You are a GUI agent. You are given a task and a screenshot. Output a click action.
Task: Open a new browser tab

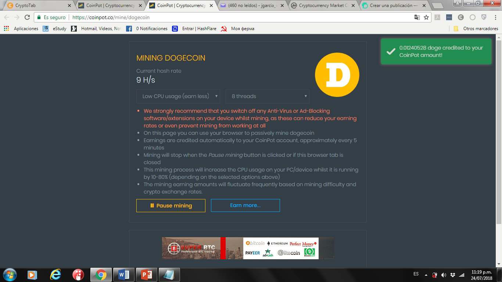tap(437, 6)
